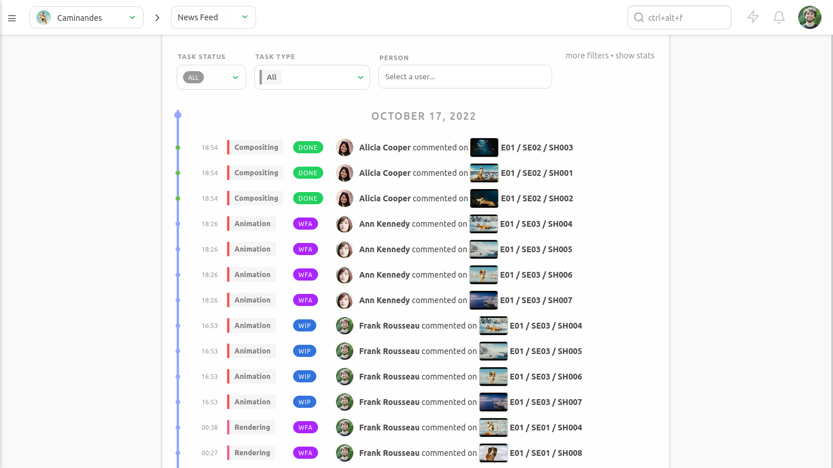This screenshot has width=833, height=468.
Task: Open the Task Type filter dropdown
Action: pyautogui.click(x=360, y=78)
